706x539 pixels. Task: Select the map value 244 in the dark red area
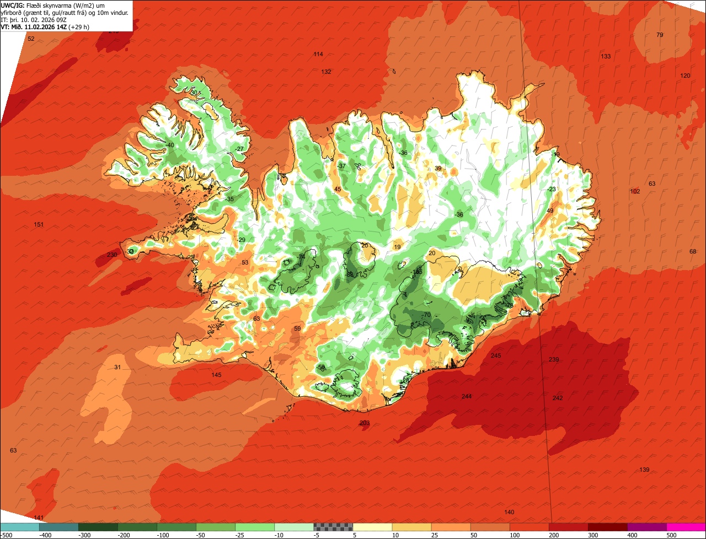pyautogui.click(x=467, y=397)
